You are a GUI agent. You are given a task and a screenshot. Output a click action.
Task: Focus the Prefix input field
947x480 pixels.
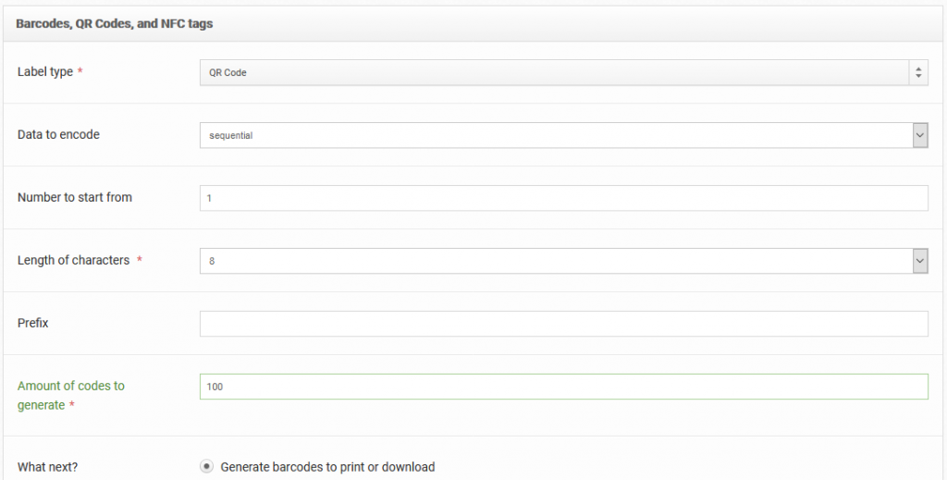click(x=563, y=324)
